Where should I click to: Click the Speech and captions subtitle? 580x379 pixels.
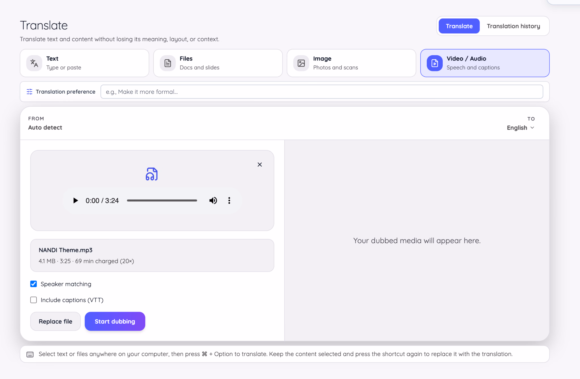pos(473,68)
